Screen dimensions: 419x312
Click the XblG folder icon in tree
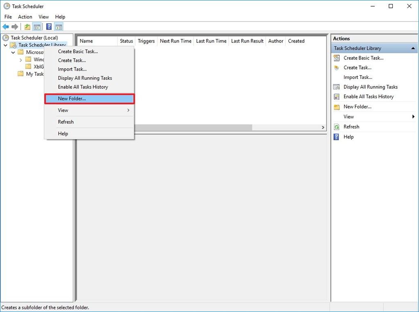point(28,67)
